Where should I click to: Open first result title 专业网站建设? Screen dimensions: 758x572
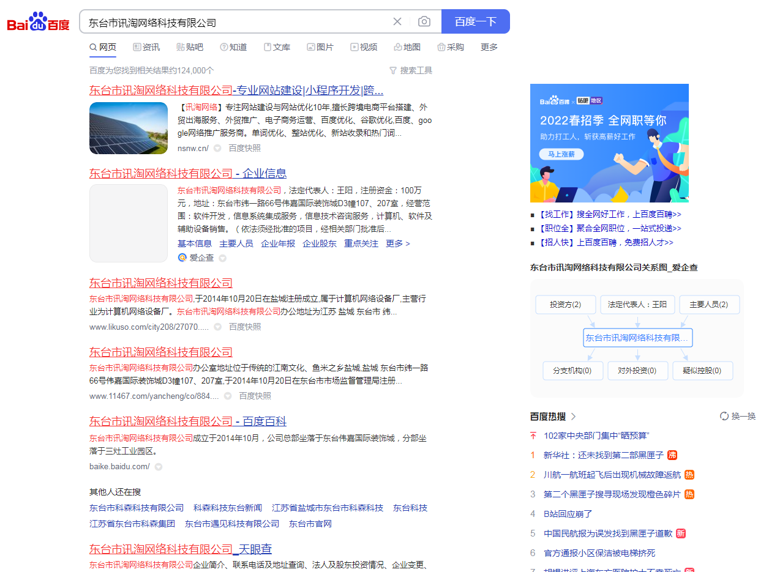236,91
